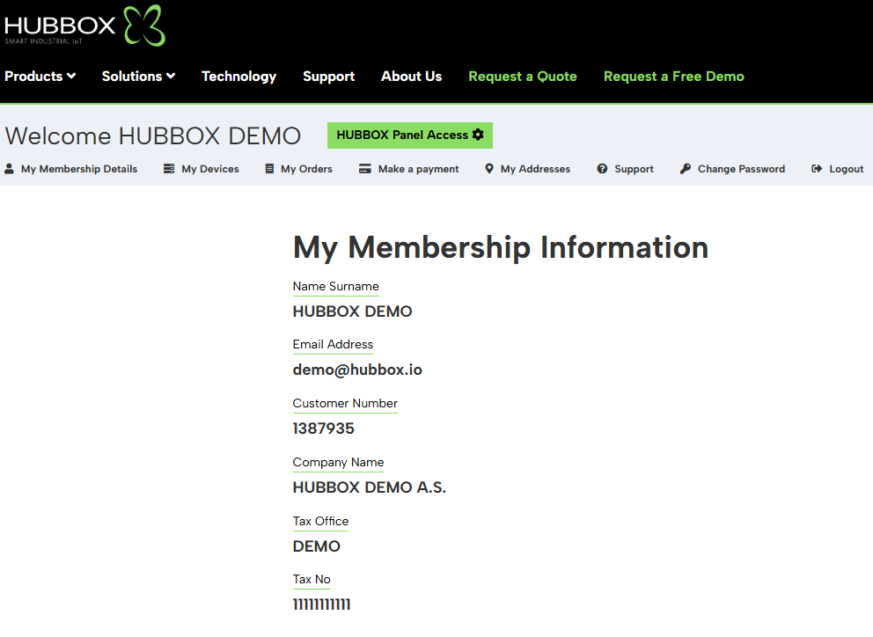Click the exit arrow icon beside Logout
This screenshot has height=637, width=873.
[817, 169]
